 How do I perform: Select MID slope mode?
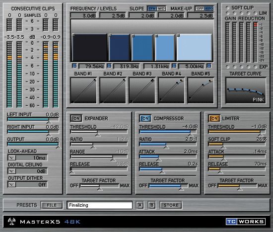point(161,8)
